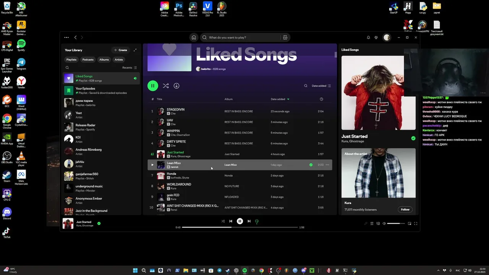The width and height of the screenshot is (489, 275).
Task: Open the OBS Studio desktop shortcut
Action: [x=6, y=157]
